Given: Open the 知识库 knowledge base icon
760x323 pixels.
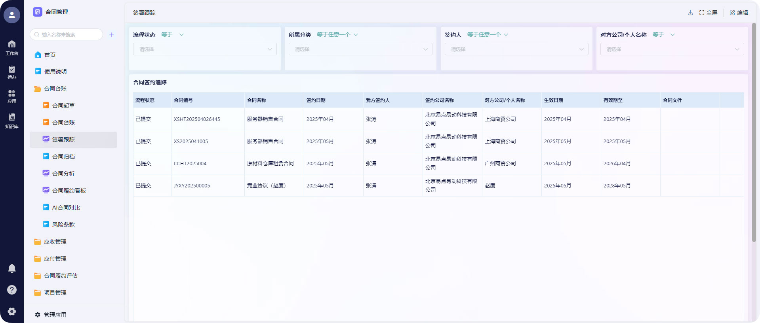Looking at the screenshot, I should tap(12, 120).
